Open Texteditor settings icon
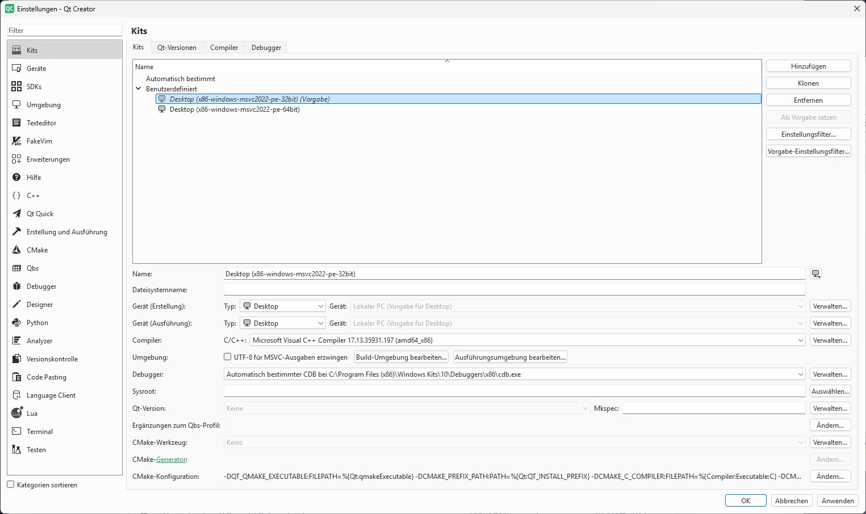Screen dimensions: 866x514 point(16,123)
